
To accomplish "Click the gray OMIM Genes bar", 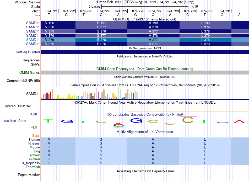I will click(x=145, y=72).
